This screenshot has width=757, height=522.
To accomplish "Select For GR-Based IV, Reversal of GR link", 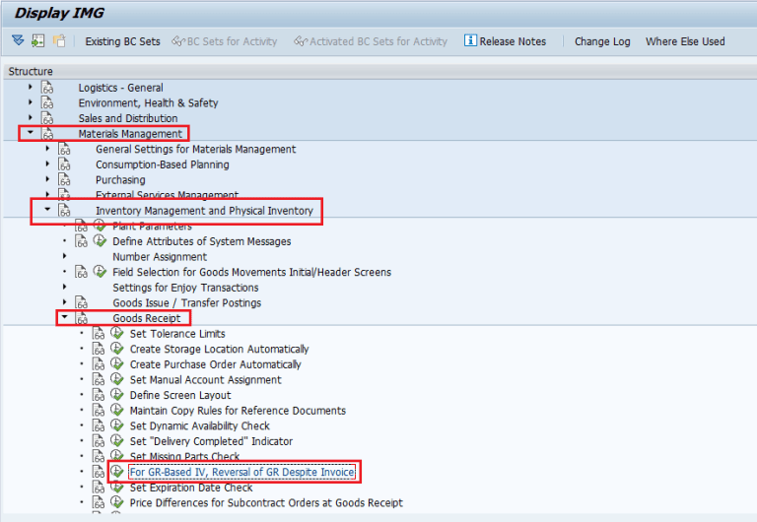I will click(x=242, y=472).
